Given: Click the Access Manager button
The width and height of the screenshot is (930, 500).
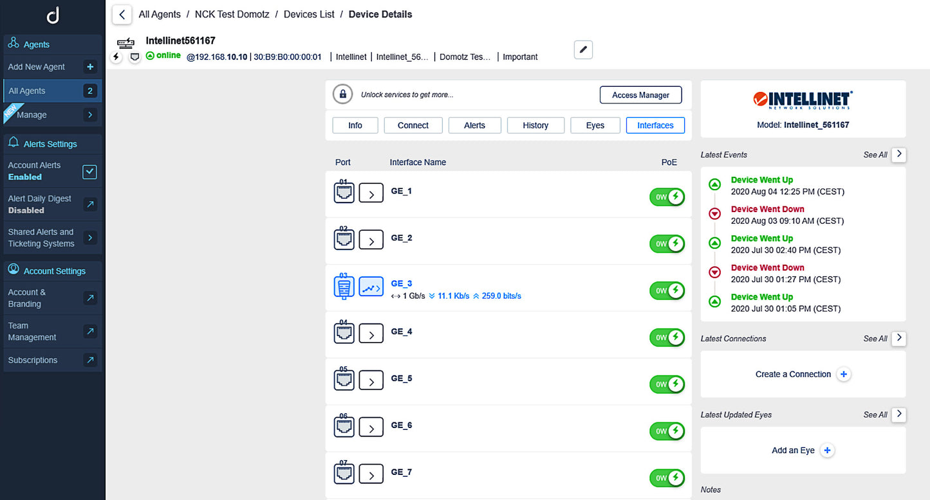Looking at the screenshot, I should click(x=640, y=95).
